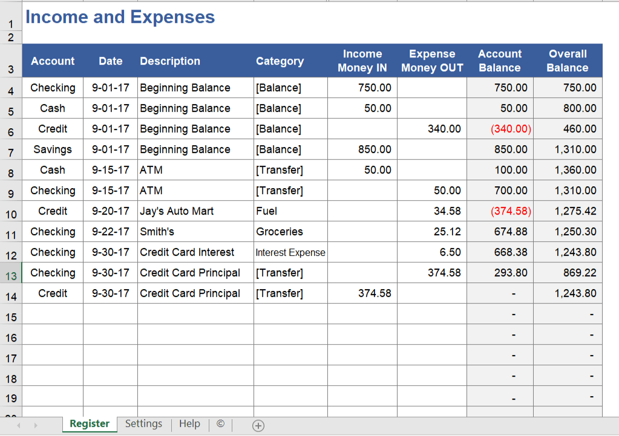Open the © sheet tab
The image size is (619, 436).
coord(220,425)
